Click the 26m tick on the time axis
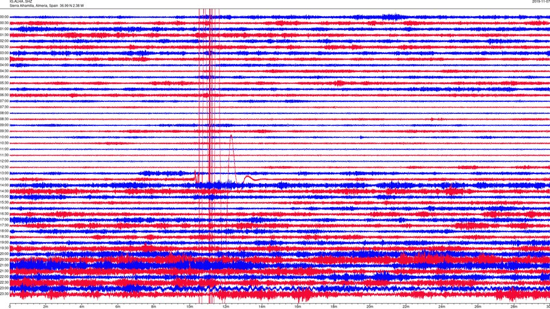The width and height of the screenshot is (550, 309). (x=478, y=307)
